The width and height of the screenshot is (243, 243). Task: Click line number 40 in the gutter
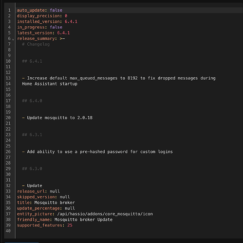(8, 231)
